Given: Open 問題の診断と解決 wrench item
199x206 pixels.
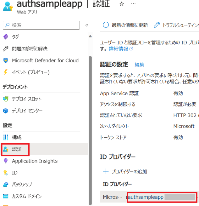Looking at the screenshot, I should tap(29, 49).
